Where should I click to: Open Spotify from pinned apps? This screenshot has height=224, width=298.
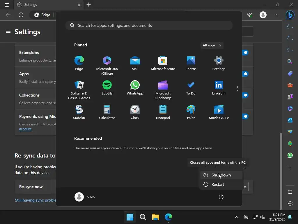coord(107,88)
